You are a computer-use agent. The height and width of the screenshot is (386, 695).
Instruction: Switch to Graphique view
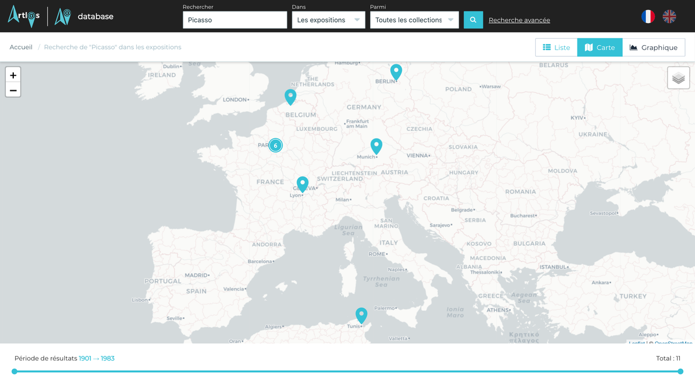653,47
